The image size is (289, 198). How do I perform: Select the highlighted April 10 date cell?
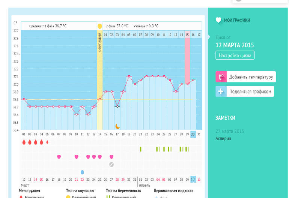[x=193, y=179]
